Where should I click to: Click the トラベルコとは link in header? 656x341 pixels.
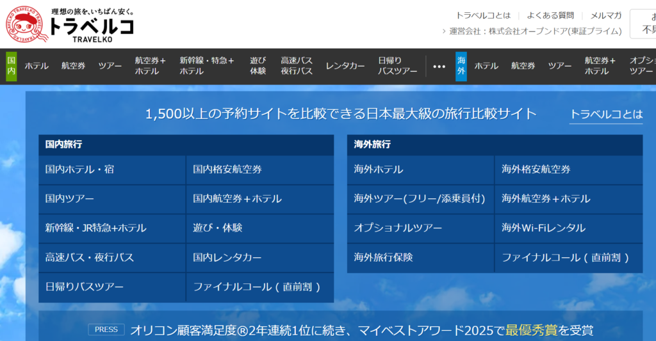[483, 15]
